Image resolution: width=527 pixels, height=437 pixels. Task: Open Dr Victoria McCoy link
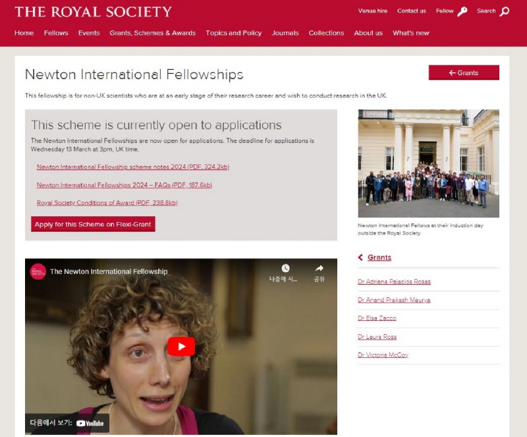point(383,355)
